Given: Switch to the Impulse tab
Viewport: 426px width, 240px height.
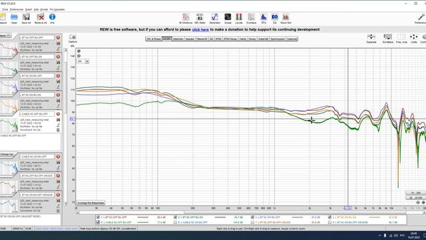Looking at the screenshot, I should click(190, 39).
